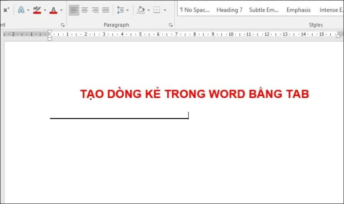The width and height of the screenshot is (344, 204).
Task: Open Text Effects and Typography
Action: [21, 10]
